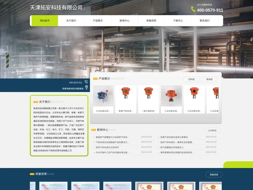253x190 pixels.
Task: Open 联系我们 navigation menu item
Action: coord(205,21)
